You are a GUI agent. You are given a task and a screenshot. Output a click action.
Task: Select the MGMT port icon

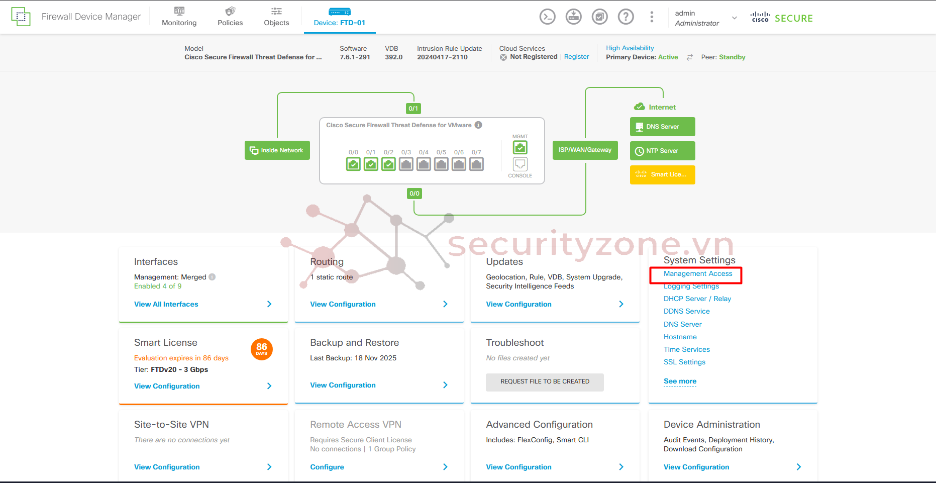(520, 148)
